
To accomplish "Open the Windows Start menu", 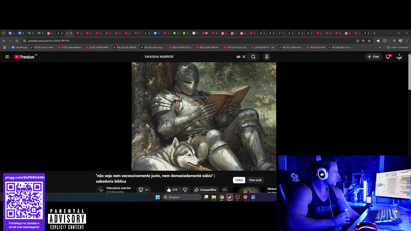I will 158,197.
